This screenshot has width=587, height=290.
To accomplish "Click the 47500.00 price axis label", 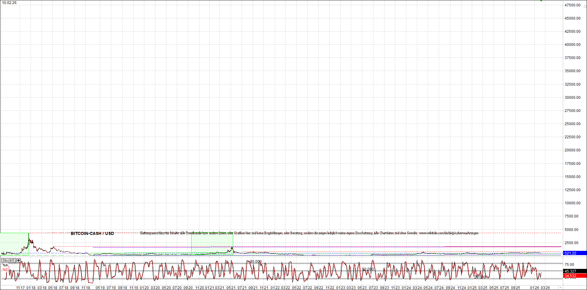I will pos(572,5).
